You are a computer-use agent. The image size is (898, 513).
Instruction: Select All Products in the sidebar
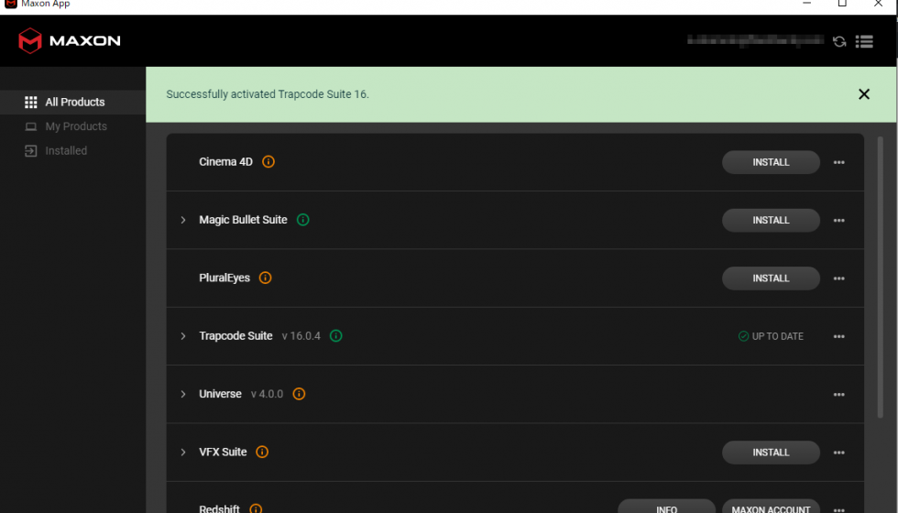coord(72,102)
